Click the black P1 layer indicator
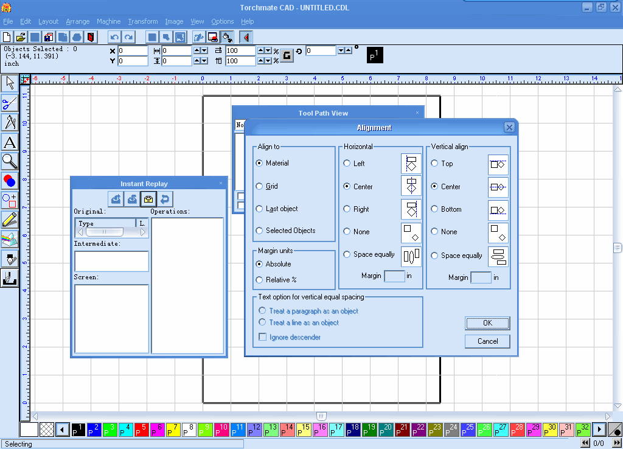 coord(375,55)
